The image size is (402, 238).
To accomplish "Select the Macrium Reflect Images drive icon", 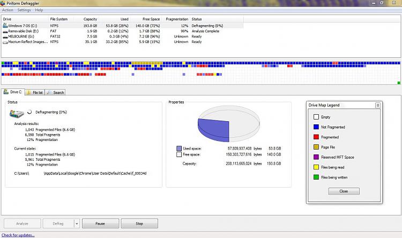I will (x=5, y=42).
